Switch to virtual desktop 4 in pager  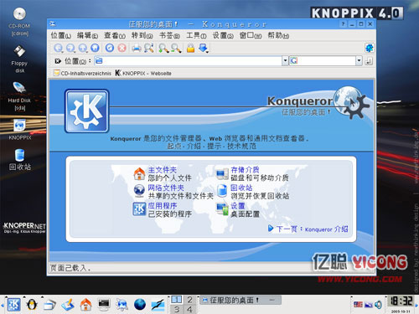190,309
